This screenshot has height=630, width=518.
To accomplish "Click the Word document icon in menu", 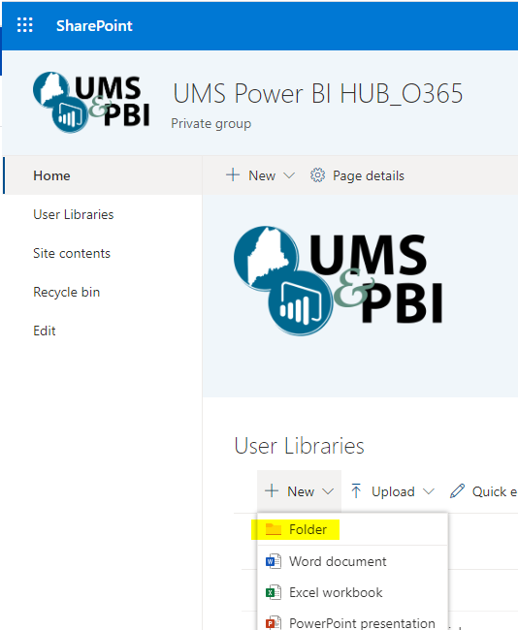I will tap(274, 561).
